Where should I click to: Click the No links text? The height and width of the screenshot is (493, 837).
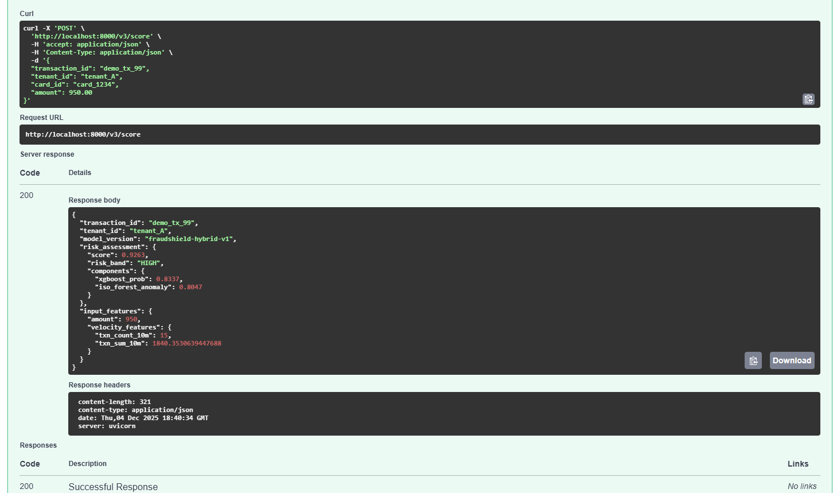pyautogui.click(x=802, y=486)
